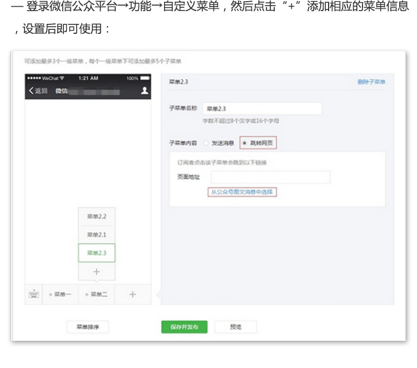Click the 删除子菜单 link

click(x=371, y=82)
